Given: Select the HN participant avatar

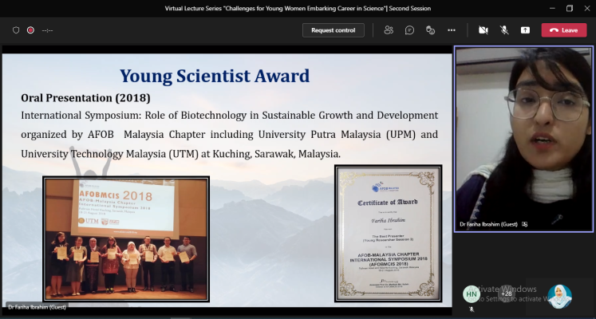Looking at the screenshot, I should (x=471, y=293).
